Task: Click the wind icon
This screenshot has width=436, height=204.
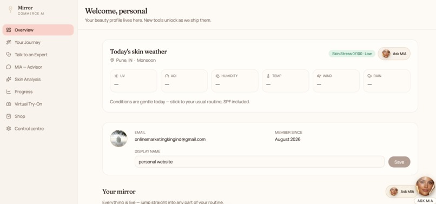Action: 319,76
